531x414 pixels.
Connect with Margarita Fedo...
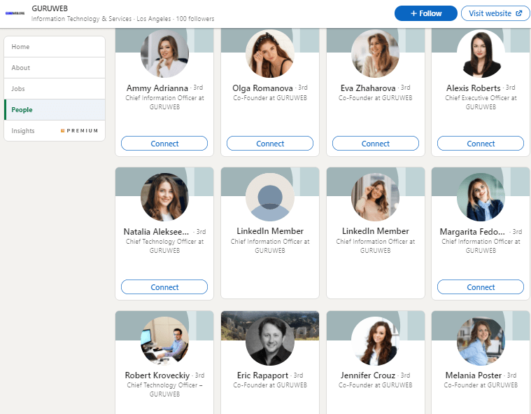coord(481,287)
